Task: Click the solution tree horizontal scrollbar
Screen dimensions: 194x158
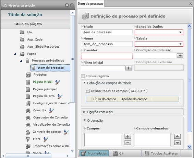Action: point(28,156)
